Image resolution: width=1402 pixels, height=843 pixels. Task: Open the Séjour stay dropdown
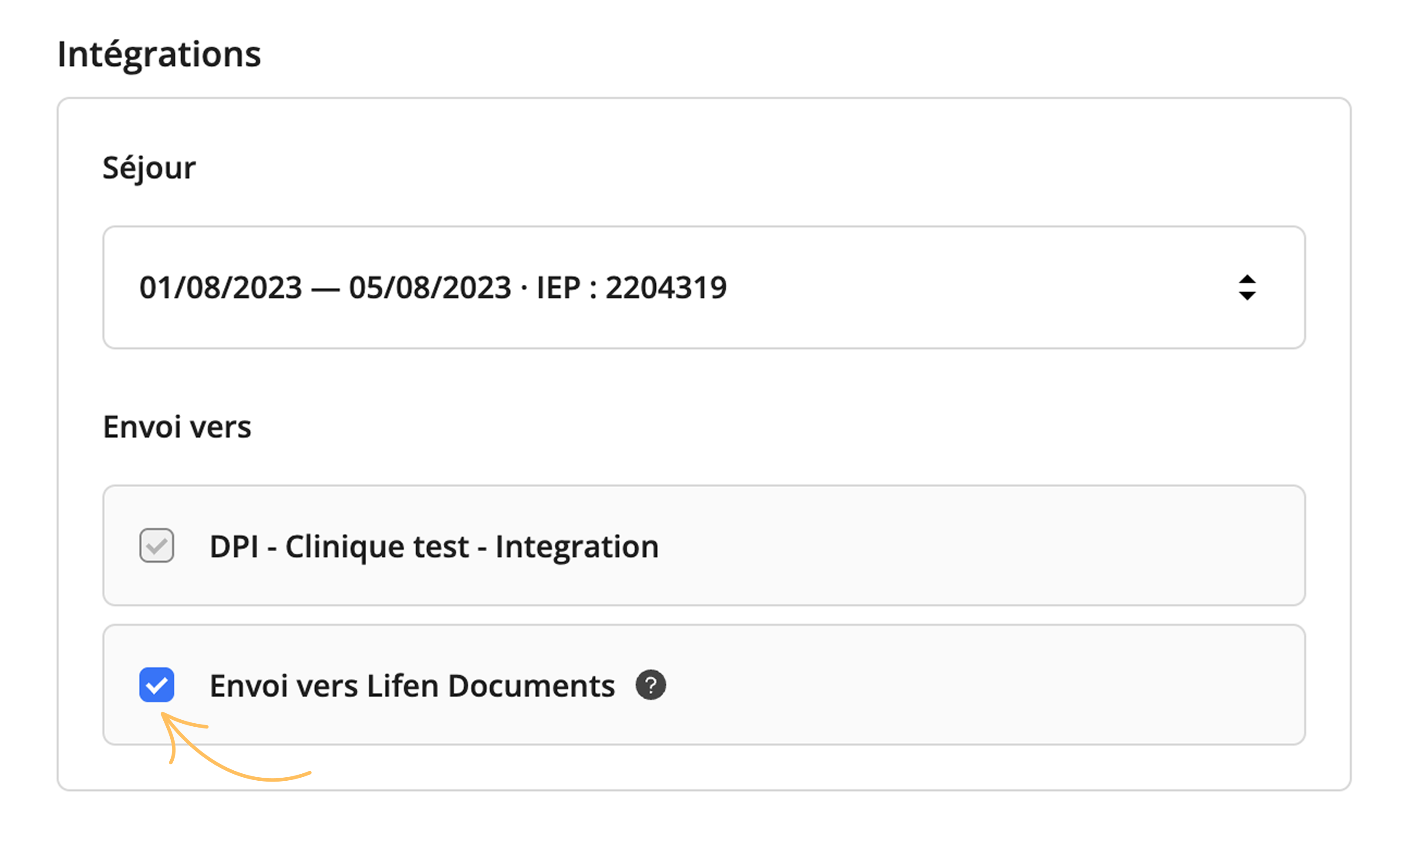704,287
